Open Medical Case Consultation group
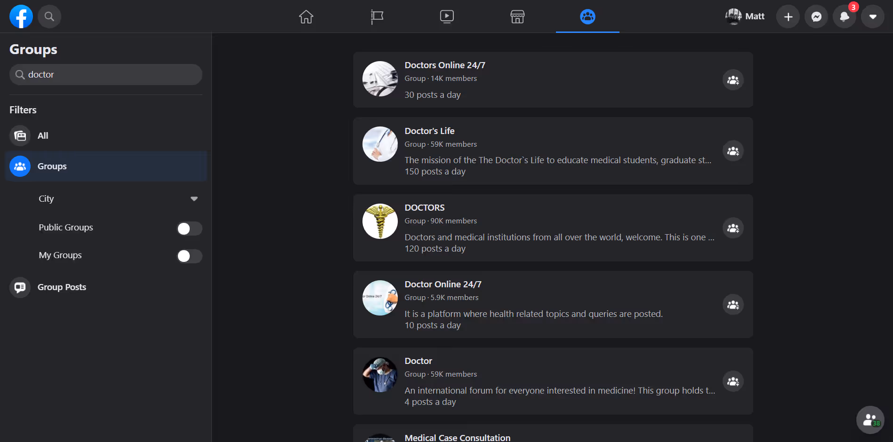Screen dimensions: 893x442 click(x=458, y=437)
